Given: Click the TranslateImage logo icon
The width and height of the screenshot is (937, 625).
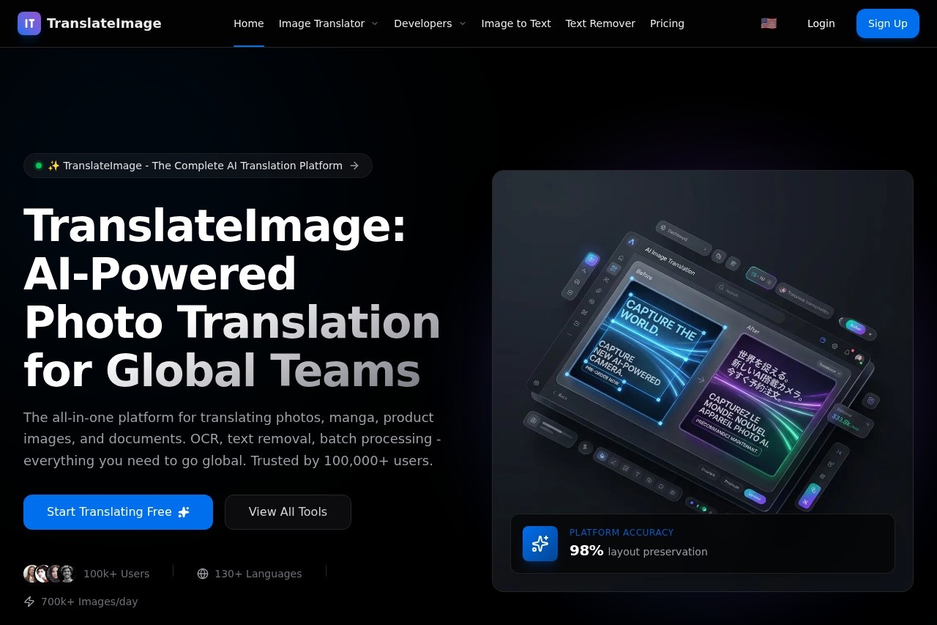Looking at the screenshot, I should [29, 23].
